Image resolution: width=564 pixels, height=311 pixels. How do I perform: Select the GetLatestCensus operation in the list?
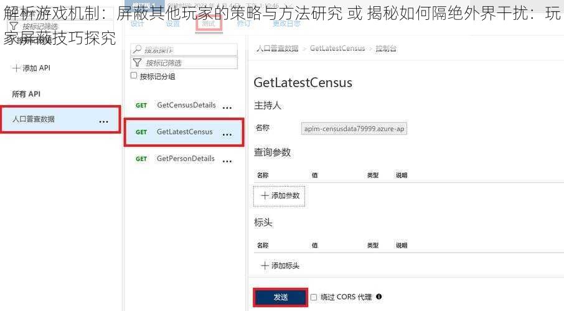pyautogui.click(x=184, y=132)
